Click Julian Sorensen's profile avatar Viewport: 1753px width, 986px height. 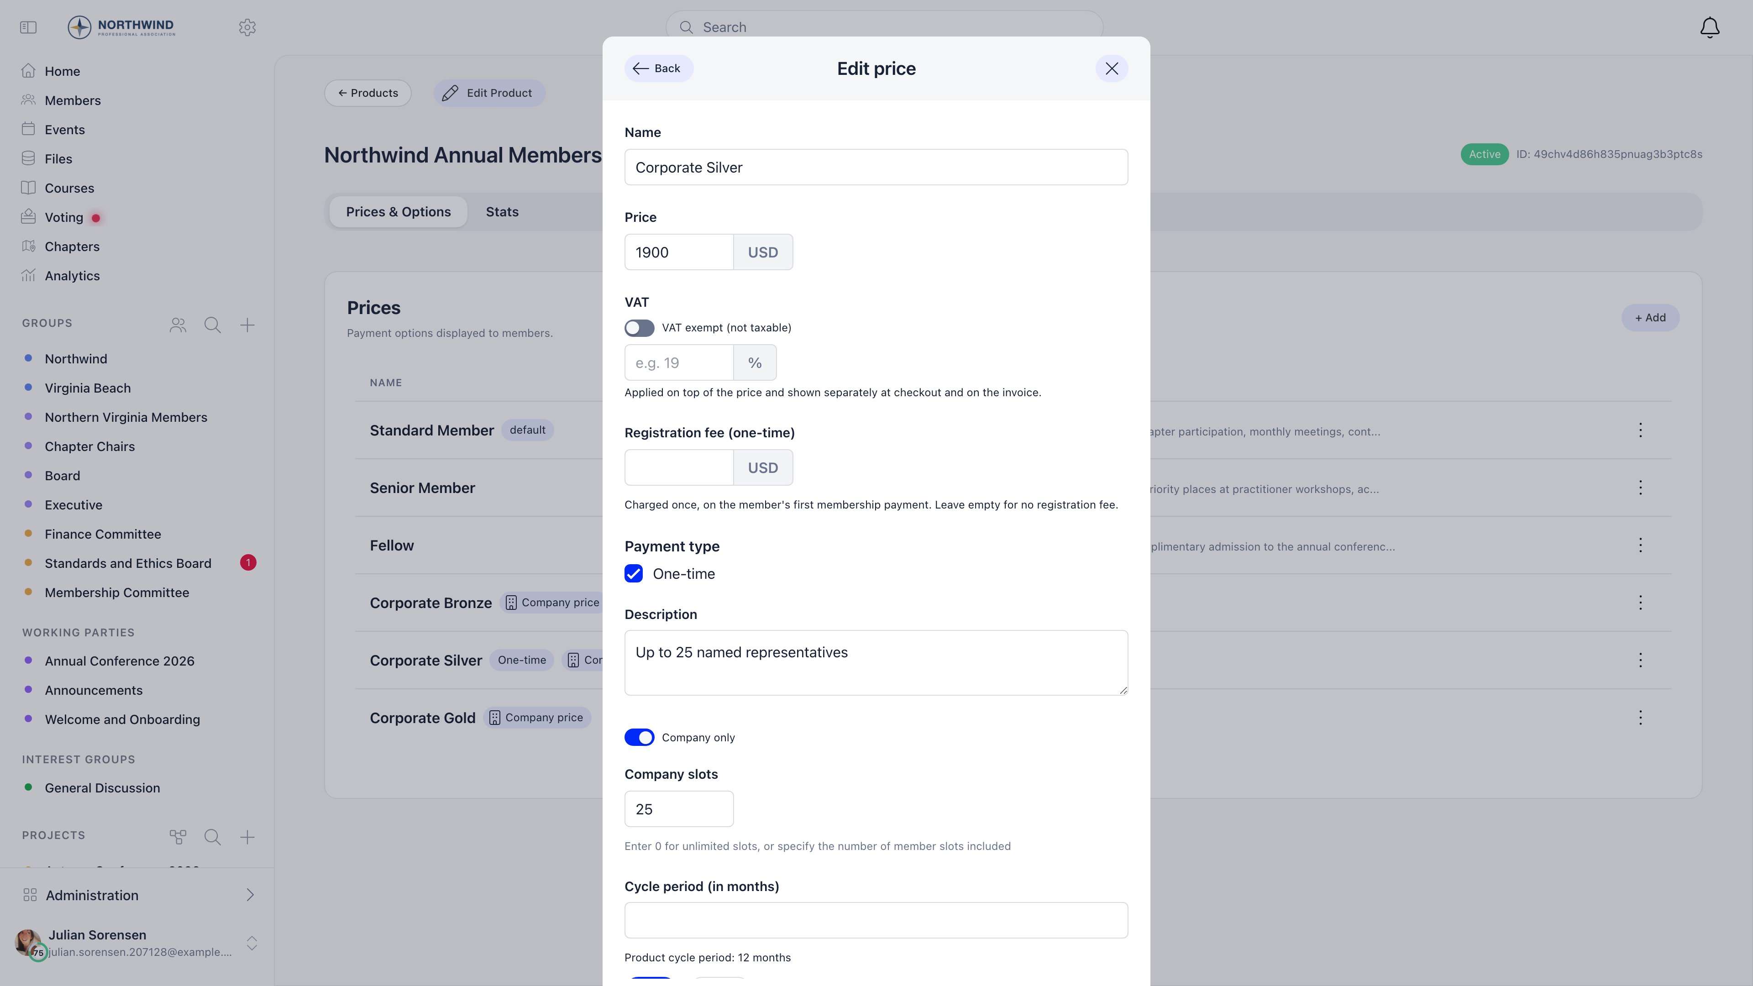click(29, 944)
